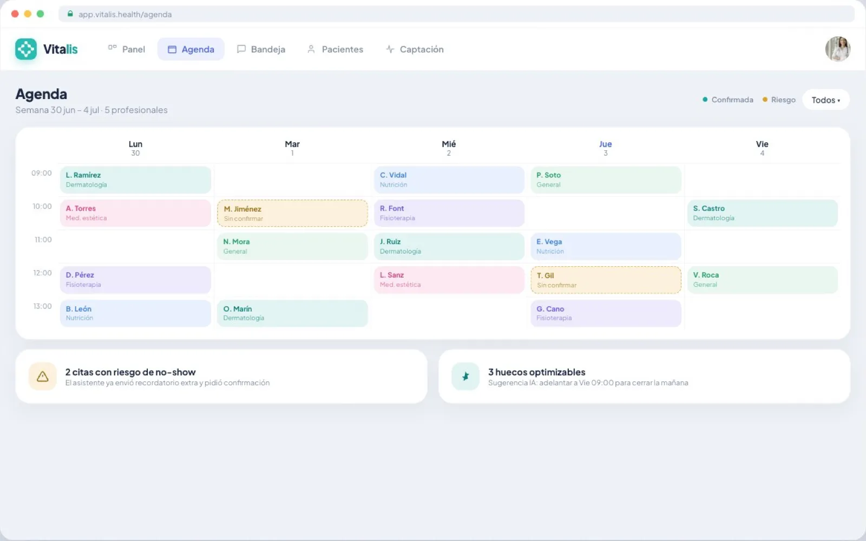Select P. Soto General appointment
866x541 pixels.
point(606,180)
